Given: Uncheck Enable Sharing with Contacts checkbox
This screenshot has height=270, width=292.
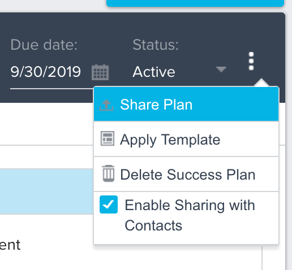Looking at the screenshot, I should (x=109, y=204).
